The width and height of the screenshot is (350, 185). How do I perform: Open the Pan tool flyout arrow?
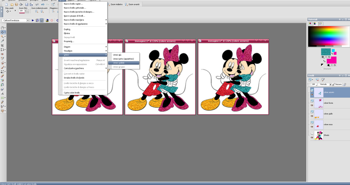5,28
